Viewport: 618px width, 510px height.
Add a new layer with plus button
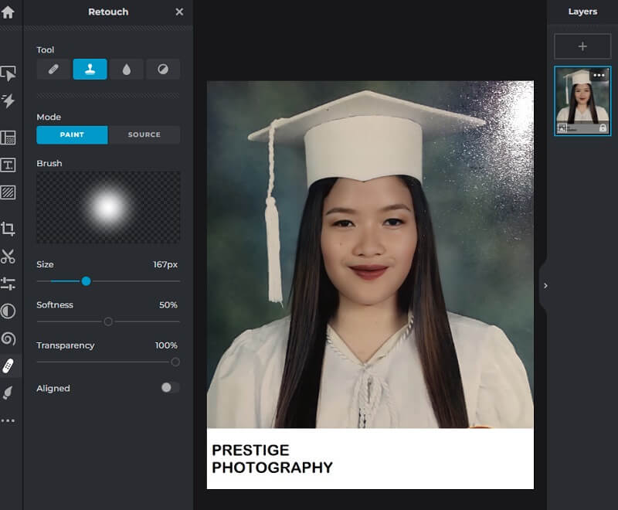click(582, 46)
